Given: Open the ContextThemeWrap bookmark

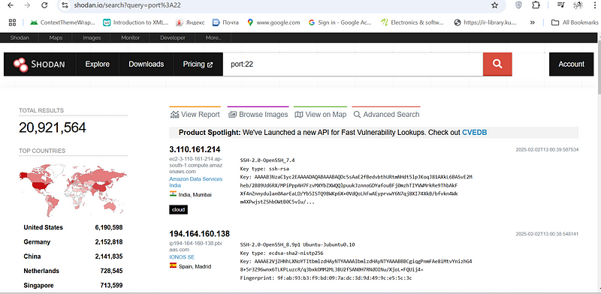Looking at the screenshot, I should (x=62, y=22).
